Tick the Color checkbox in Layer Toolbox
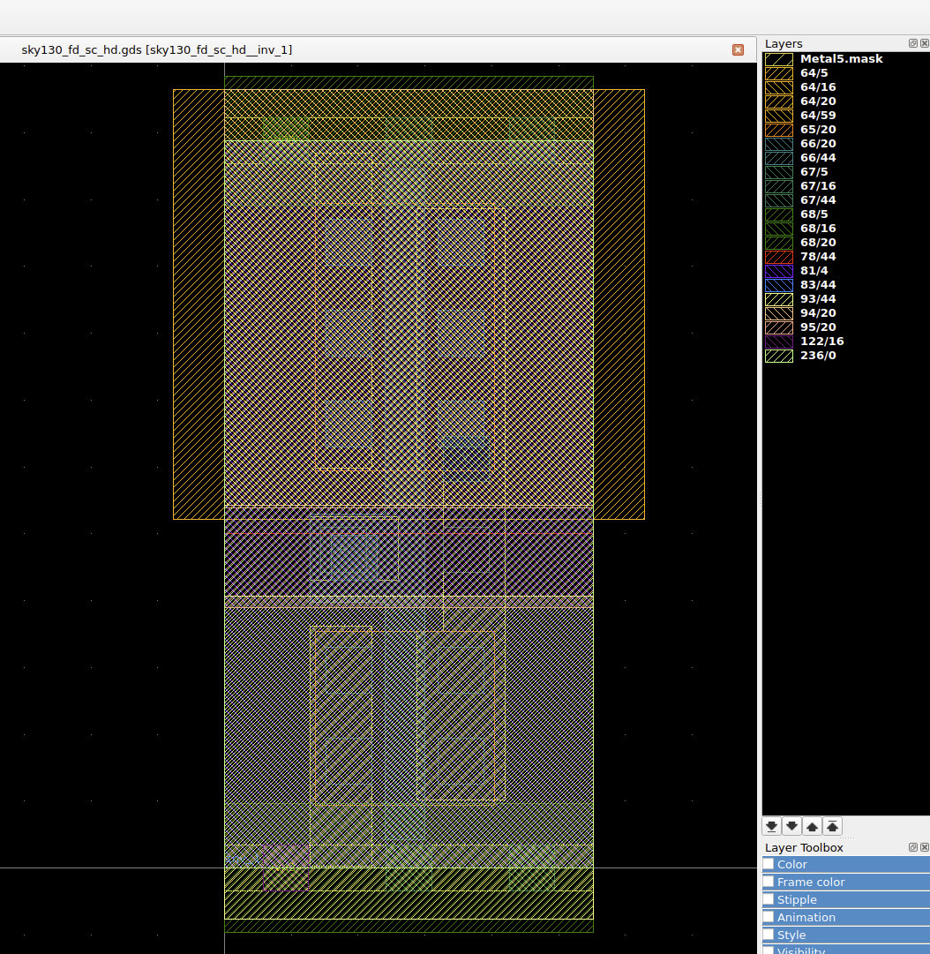The image size is (930, 954). (x=769, y=865)
